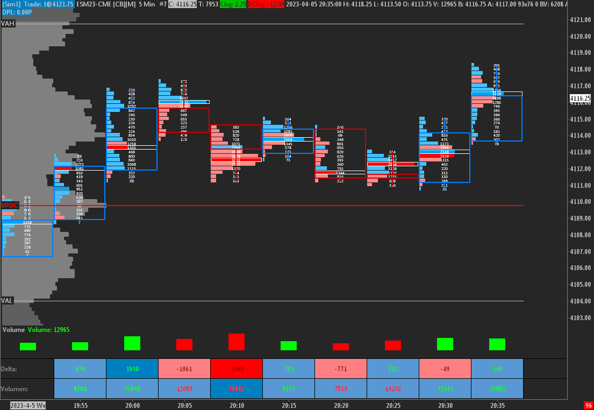Click the volume cell showing 12965
The width and height of the screenshot is (594, 410).
tap(497, 389)
